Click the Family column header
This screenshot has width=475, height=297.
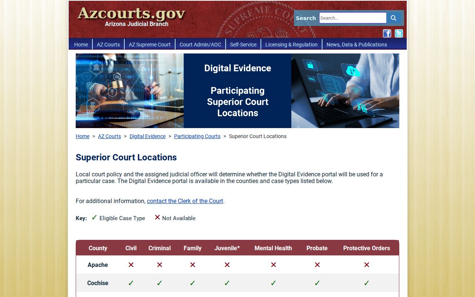[193, 248]
